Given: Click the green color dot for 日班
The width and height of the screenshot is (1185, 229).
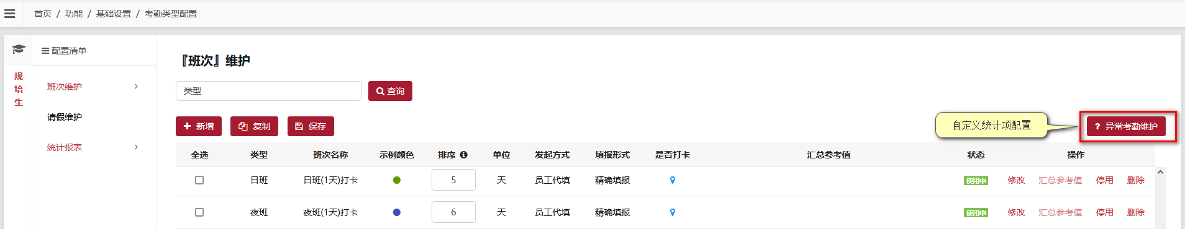Looking at the screenshot, I should click(397, 180).
